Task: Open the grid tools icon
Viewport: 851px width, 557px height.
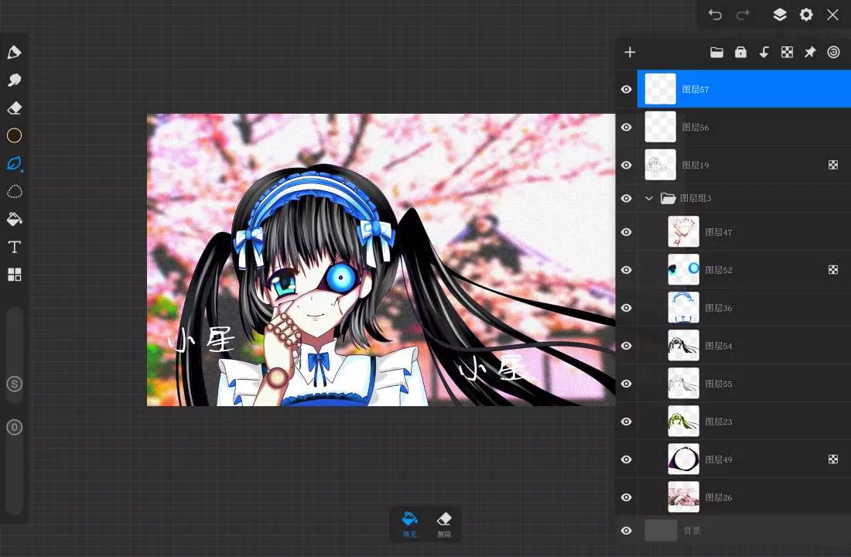Action: pos(14,275)
